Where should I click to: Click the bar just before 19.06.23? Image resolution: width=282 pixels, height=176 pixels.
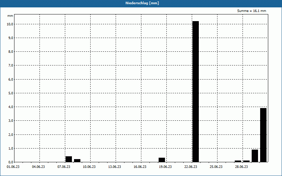point(162,160)
